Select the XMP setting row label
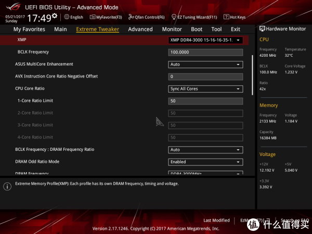 22,40
